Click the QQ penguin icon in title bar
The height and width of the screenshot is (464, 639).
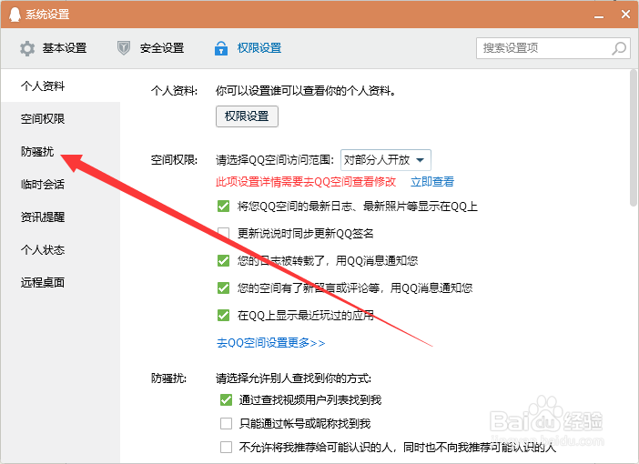coord(15,15)
